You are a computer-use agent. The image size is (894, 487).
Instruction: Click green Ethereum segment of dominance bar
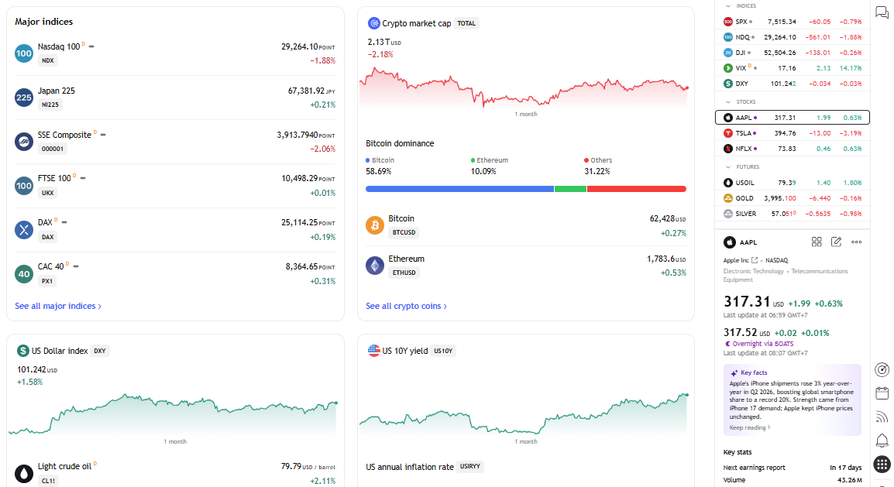(570, 189)
